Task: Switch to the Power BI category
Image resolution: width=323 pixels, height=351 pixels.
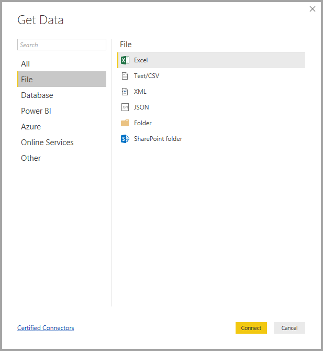Action: (62, 111)
